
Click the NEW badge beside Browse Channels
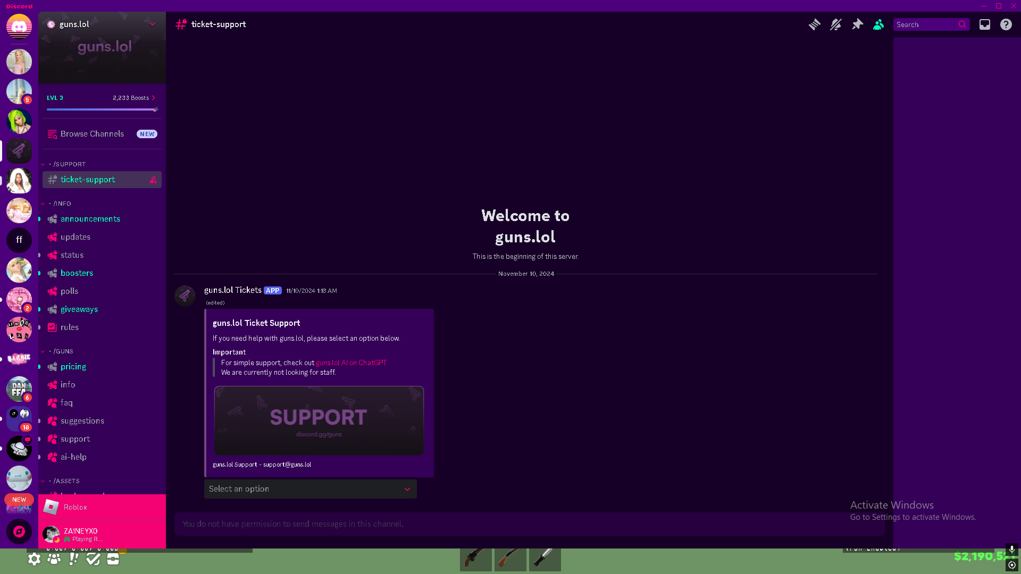pyautogui.click(x=147, y=134)
